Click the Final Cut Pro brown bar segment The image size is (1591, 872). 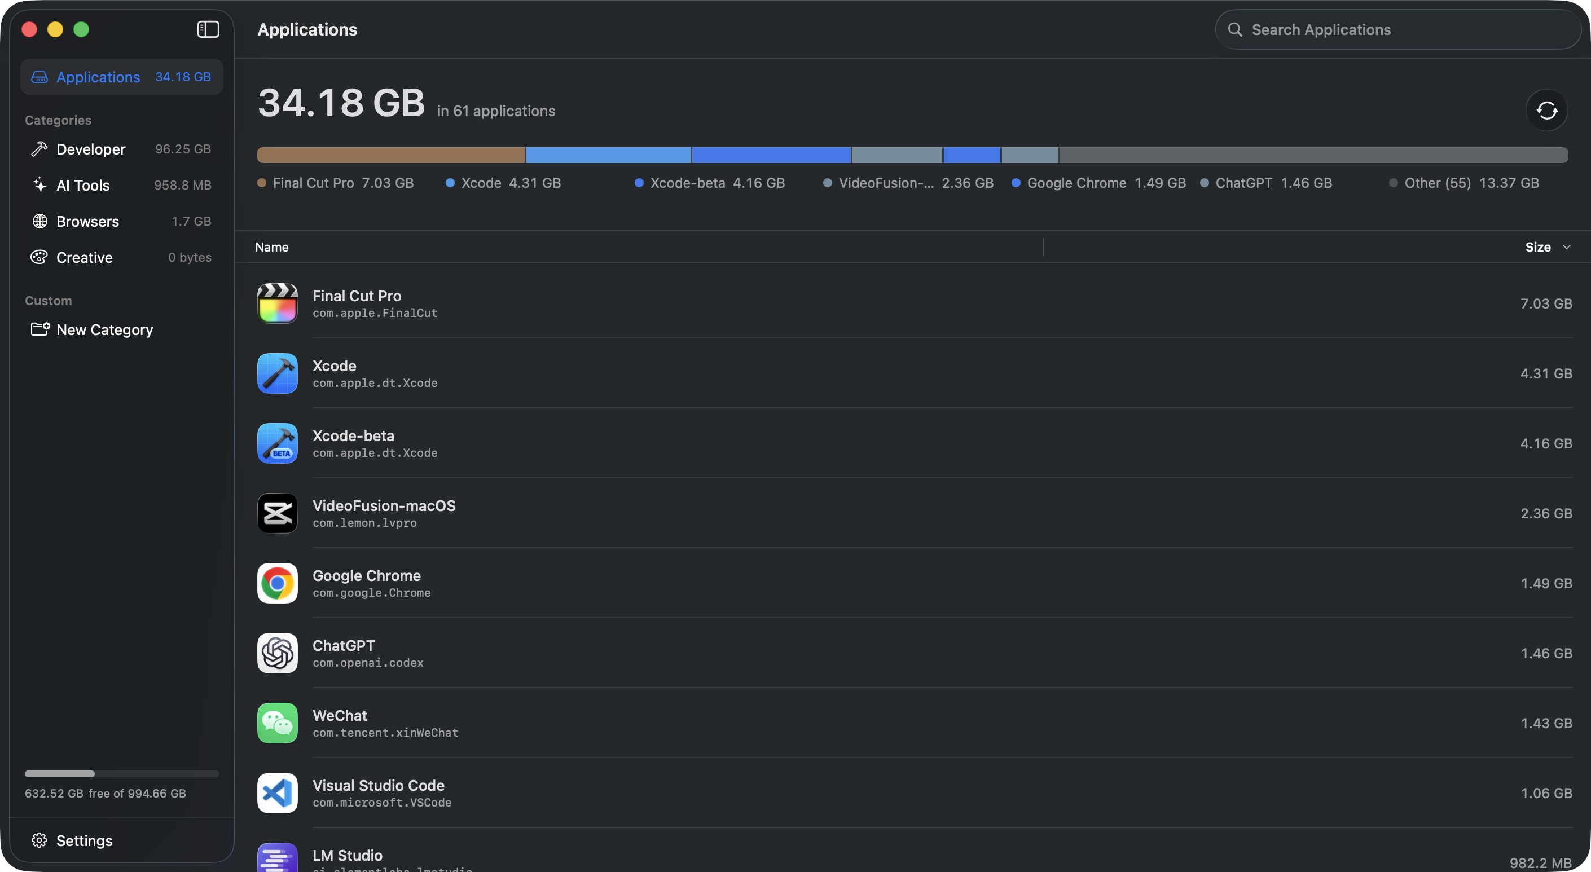pyautogui.click(x=391, y=155)
